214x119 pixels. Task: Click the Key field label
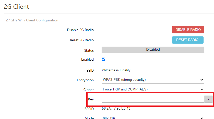coord(91,99)
